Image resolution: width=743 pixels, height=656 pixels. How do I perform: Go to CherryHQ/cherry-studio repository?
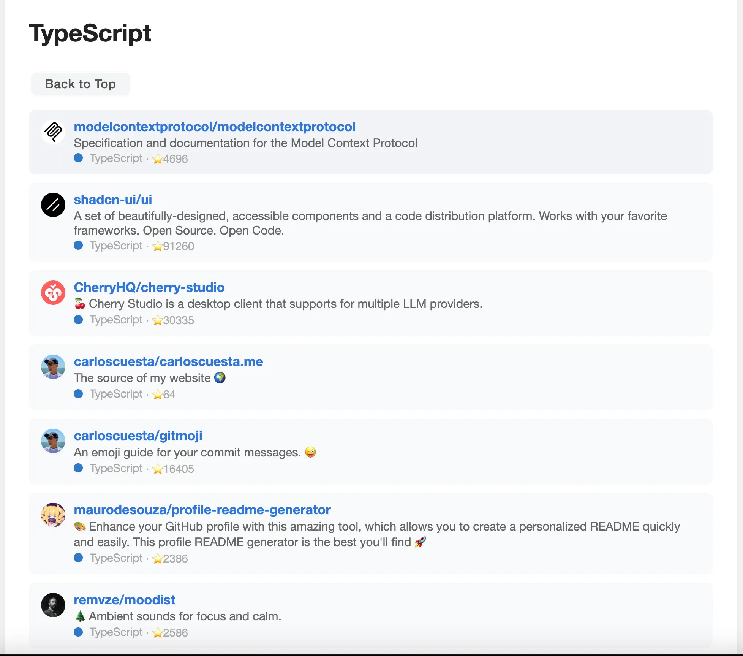click(149, 287)
